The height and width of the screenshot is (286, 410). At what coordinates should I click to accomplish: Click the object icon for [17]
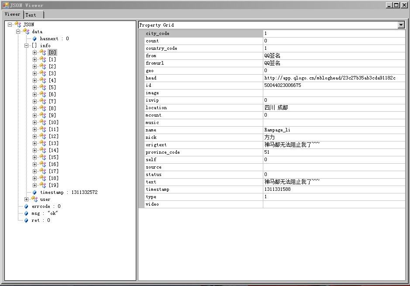click(43, 171)
